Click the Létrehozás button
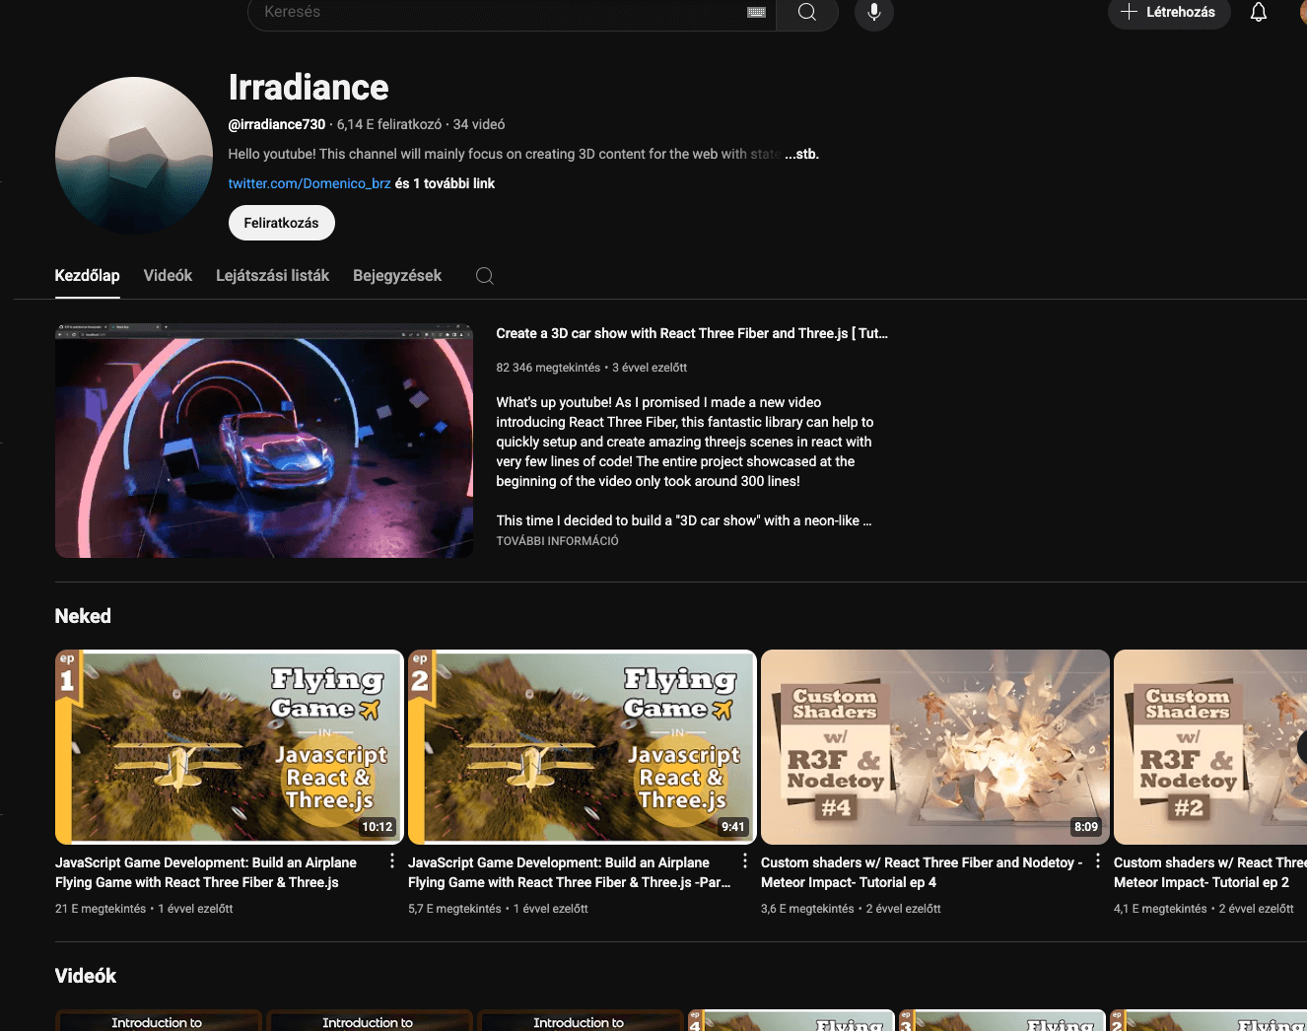This screenshot has width=1307, height=1031. coord(1169,12)
